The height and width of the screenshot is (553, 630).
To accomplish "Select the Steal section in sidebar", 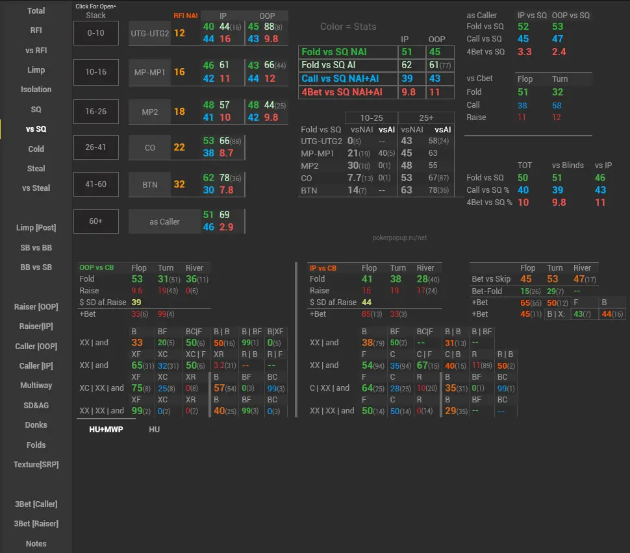I will coord(36,168).
